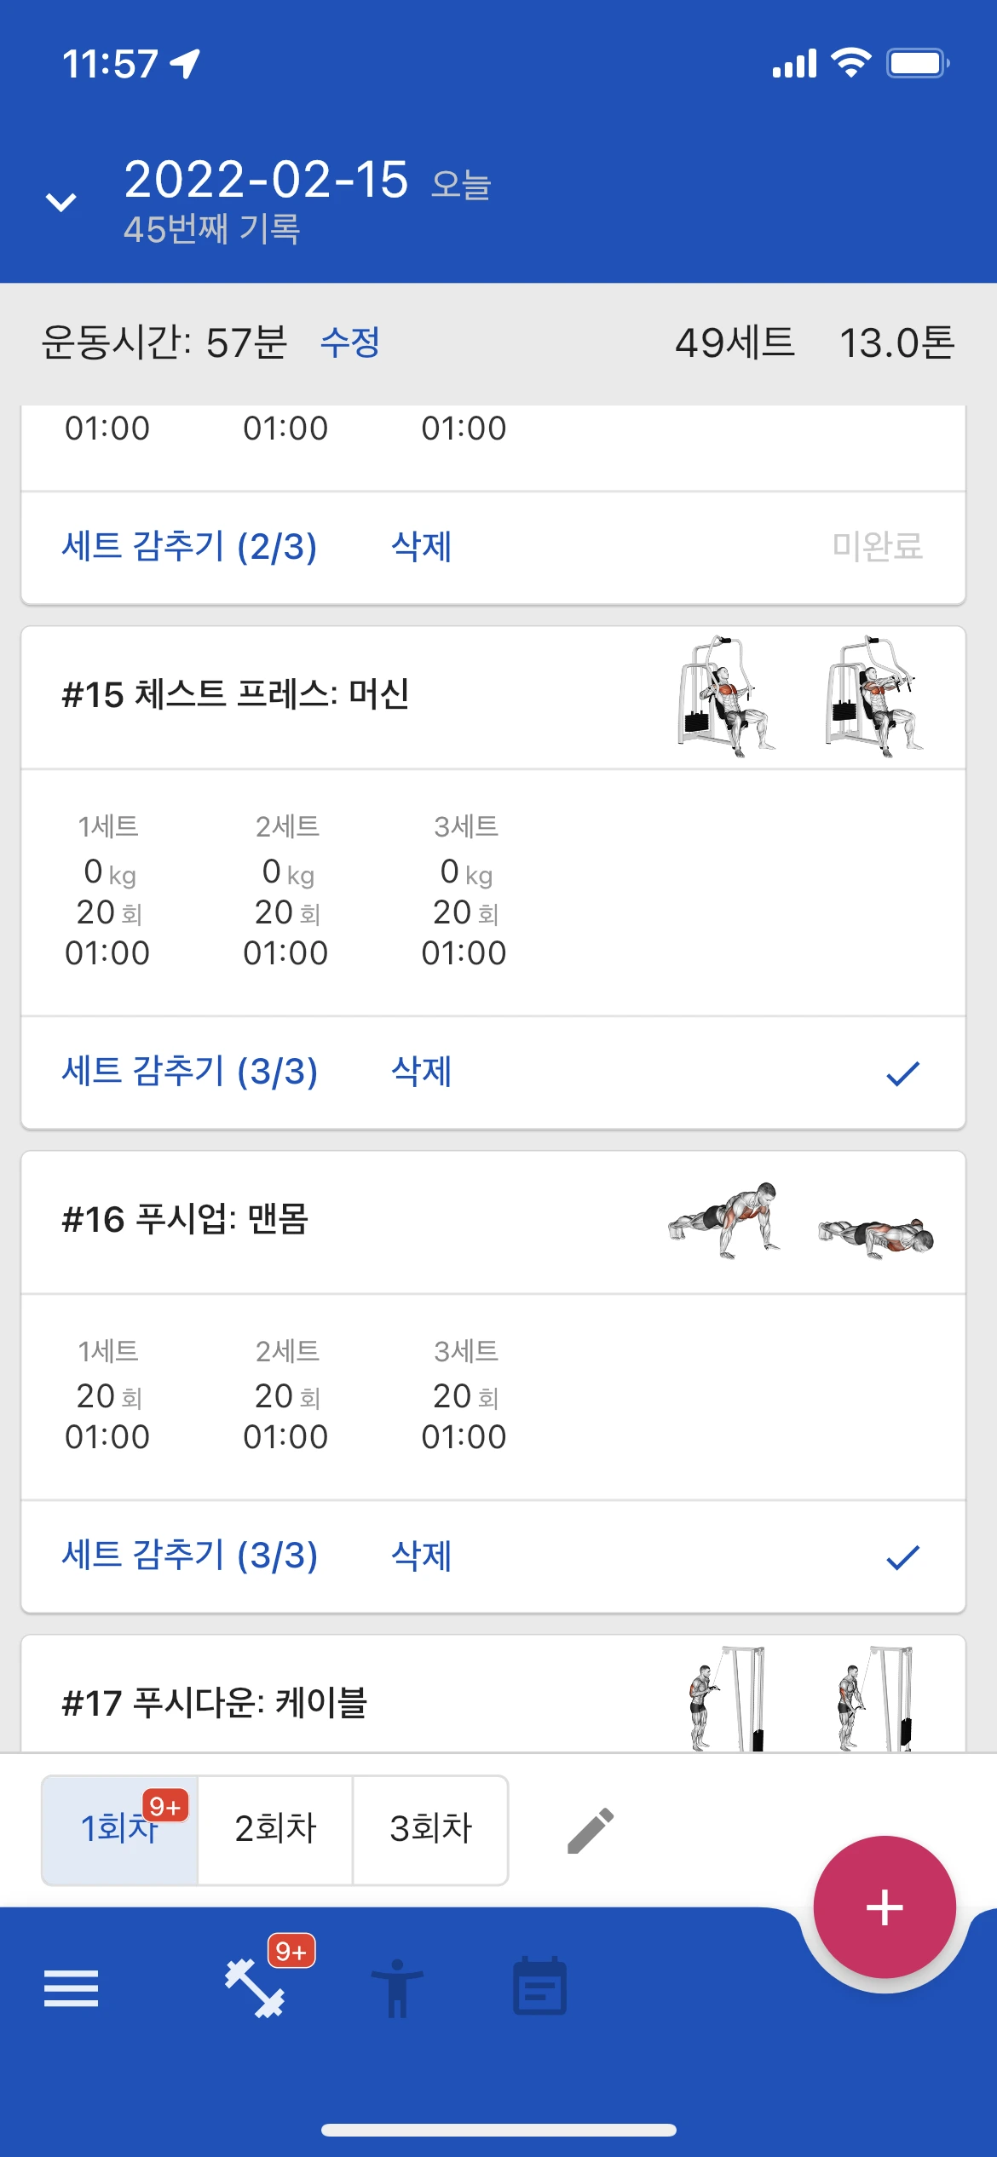Toggle completion check for #16 푸시업

point(902,1557)
